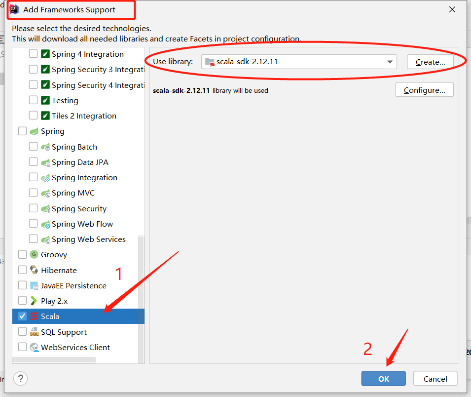Click the IntelliJ icon in title bar
This screenshot has width=471, height=397.
(14, 9)
